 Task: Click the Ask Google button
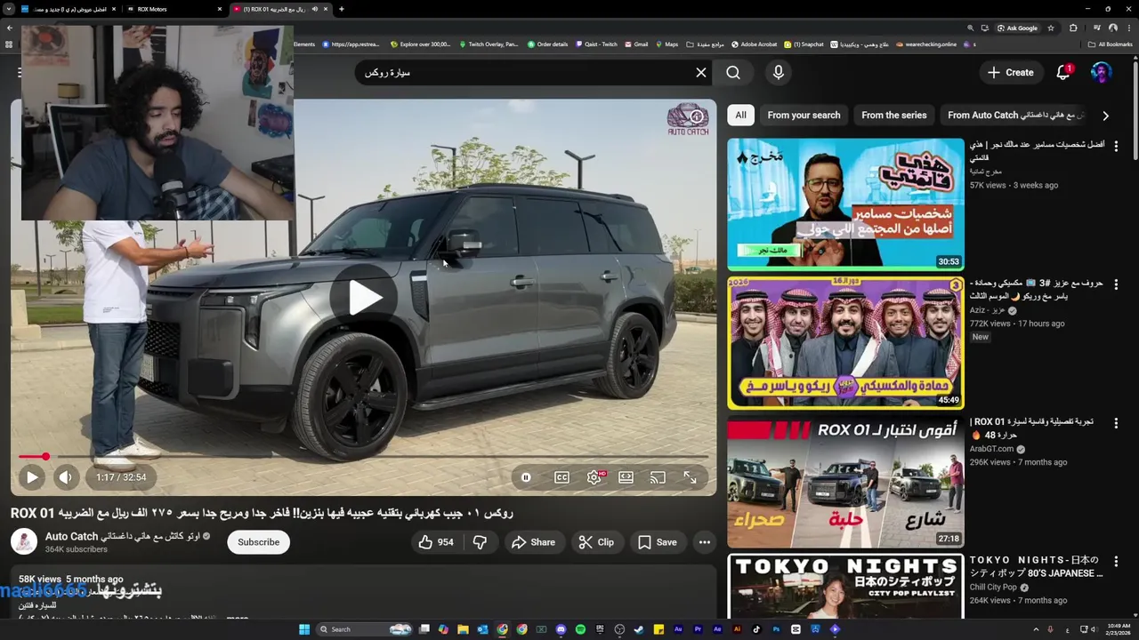point(1017,28)
